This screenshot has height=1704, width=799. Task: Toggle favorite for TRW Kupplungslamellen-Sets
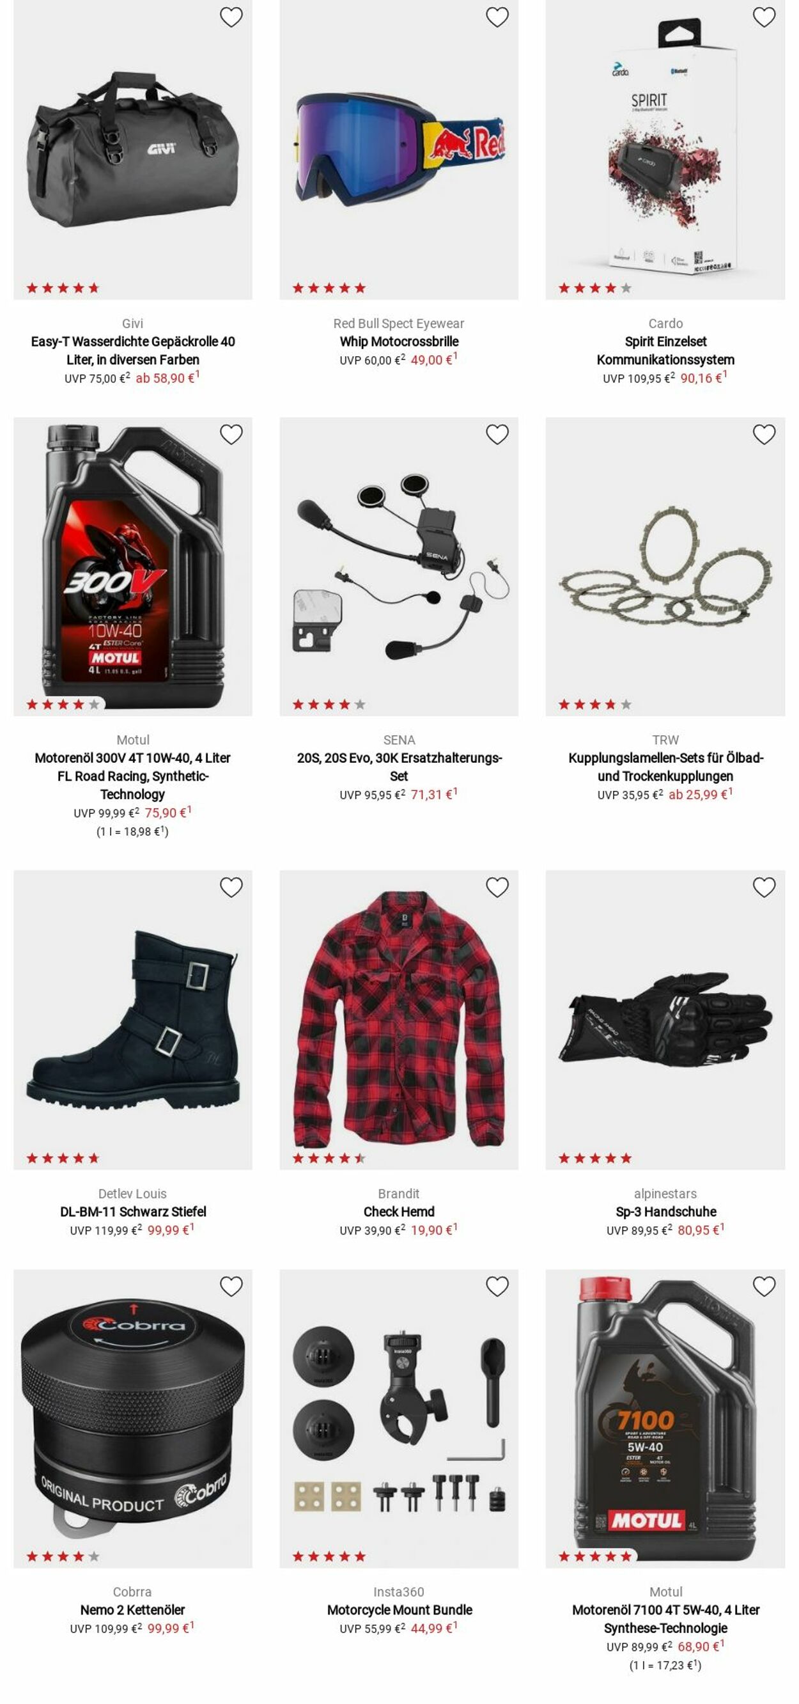coord(764,435)
